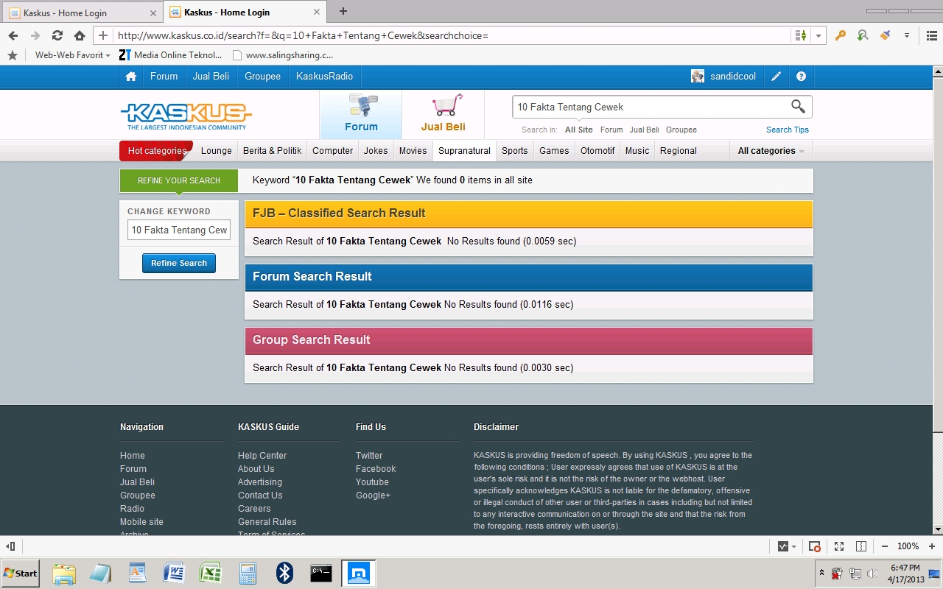Open the Mobile site footer link
Viewport: 943px width, 589px height.
click(141, 522)
